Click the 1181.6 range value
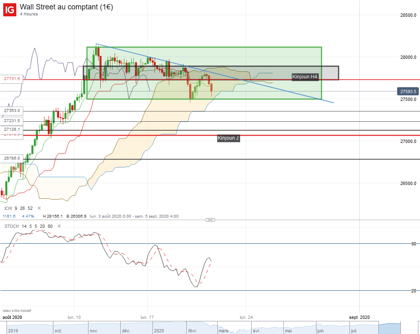420x334 pixels. click(x=9, y=216)
